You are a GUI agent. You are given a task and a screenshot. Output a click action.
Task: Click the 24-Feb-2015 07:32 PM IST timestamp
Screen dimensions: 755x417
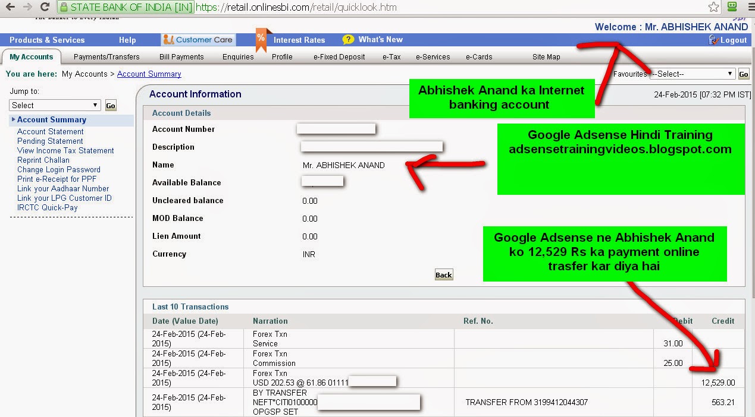[703, 94]
